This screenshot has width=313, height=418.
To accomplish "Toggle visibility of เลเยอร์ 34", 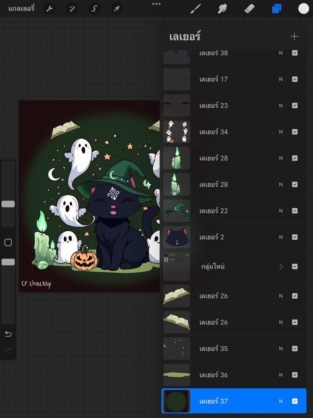I will click(295, 132).
